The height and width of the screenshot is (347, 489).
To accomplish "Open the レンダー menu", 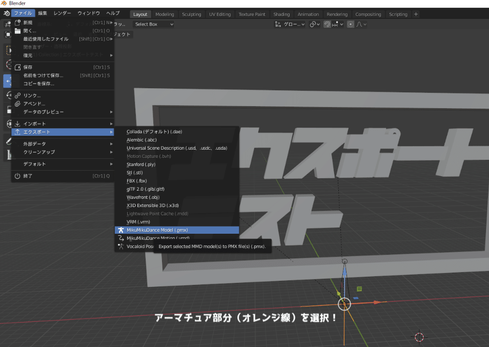I will pos(62,13).
